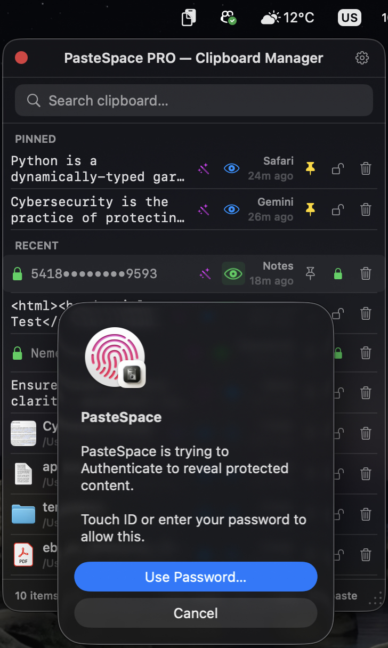This screenshot has height=648, width=388.
Task: Select the '<html>' clip text
Action: click(35, 313)
